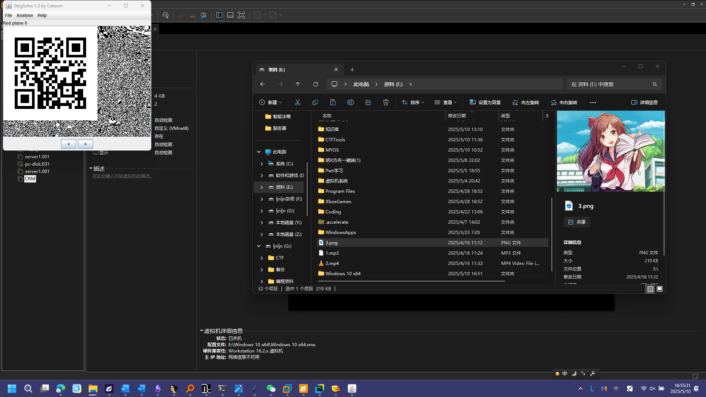
Task: Show next plane in StegSolve
Action: (x=85, y=144)
